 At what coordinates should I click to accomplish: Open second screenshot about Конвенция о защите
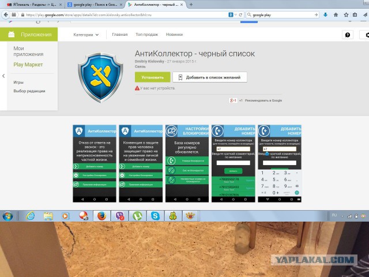pyautogui.click(x=141, y=163)
